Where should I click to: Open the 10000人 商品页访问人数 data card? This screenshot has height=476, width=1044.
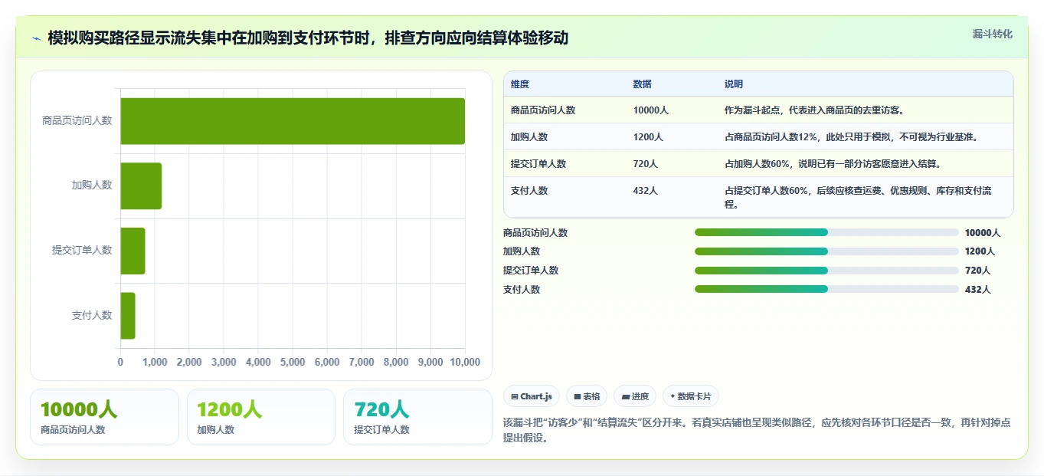click(x=104, y=417)
